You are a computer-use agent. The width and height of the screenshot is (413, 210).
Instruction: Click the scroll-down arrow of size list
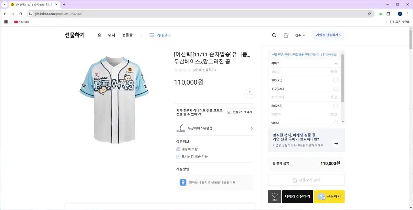coord(343,122)
